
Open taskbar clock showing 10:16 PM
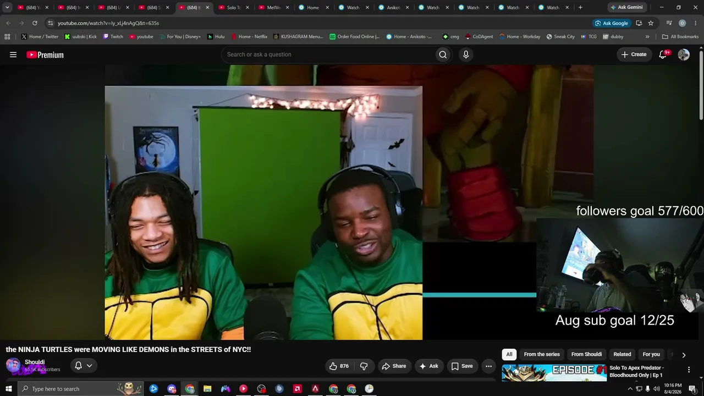pos(673,389)
